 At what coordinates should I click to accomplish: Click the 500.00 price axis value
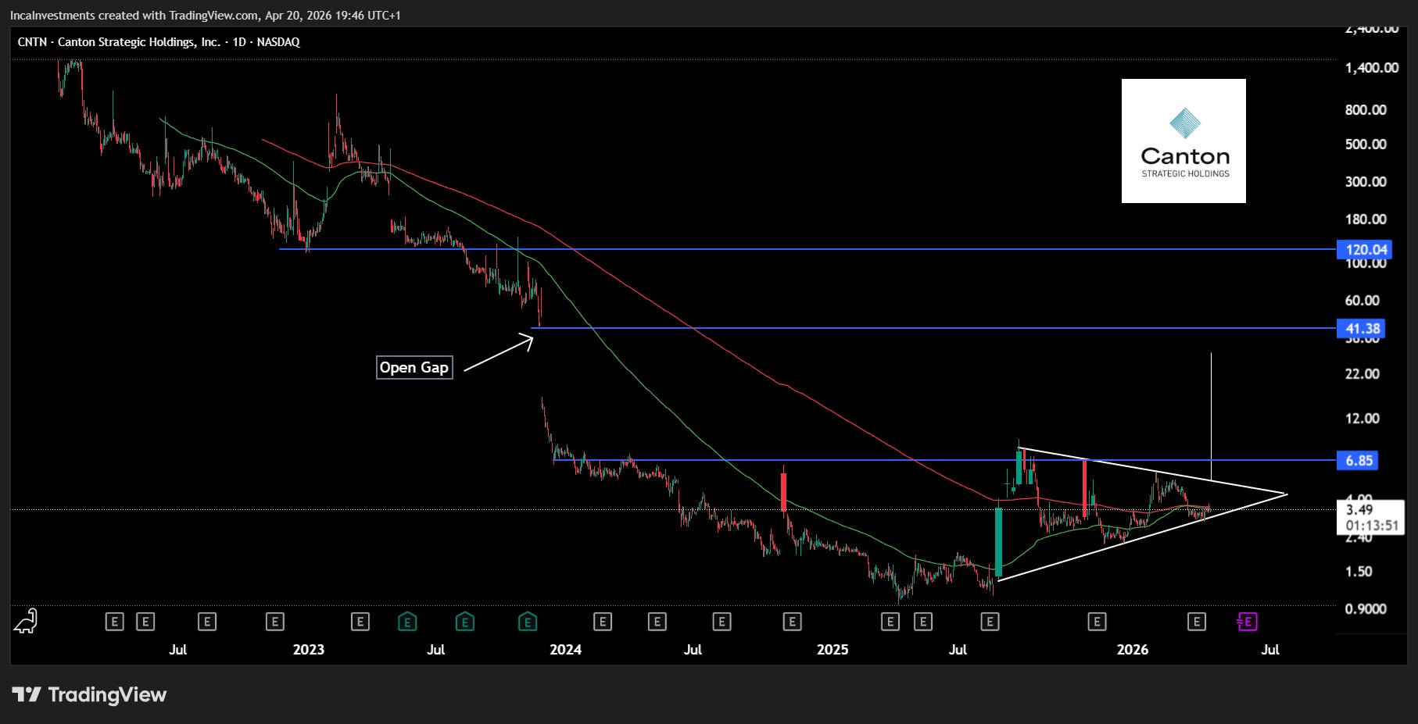pyautogui.click(x=1366, y=144)
